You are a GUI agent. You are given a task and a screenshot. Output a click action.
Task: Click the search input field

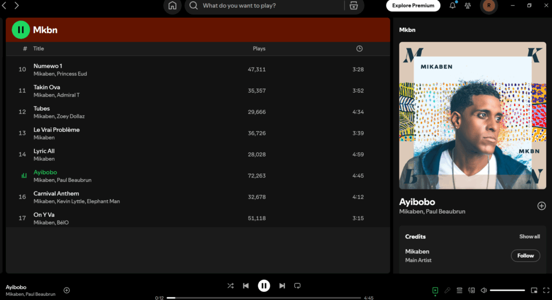point(271,5)
